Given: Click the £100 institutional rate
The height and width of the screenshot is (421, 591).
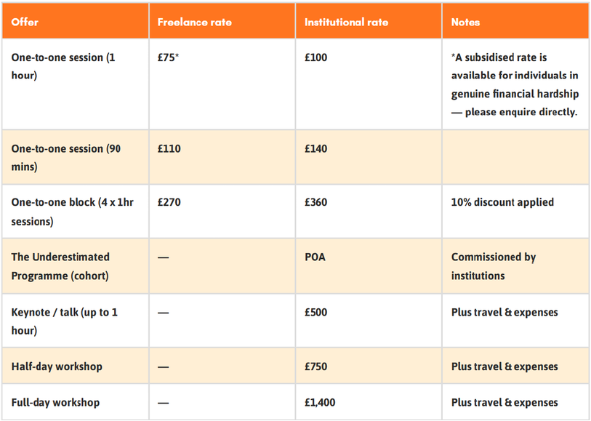Looking at the screenshot, I should [316, 57].
